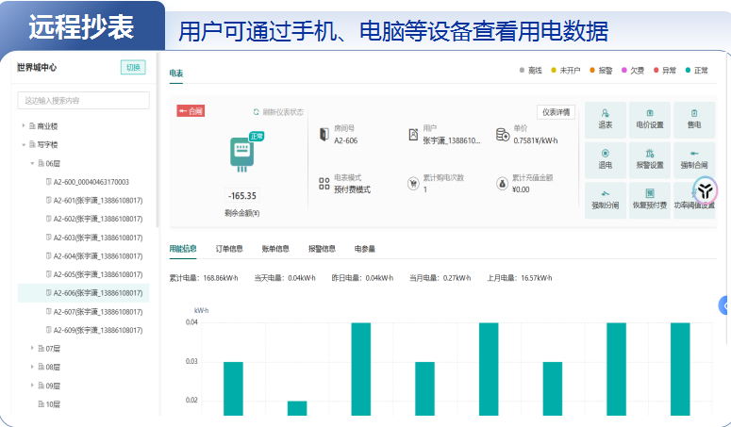Select highlighted room A2-606 in tree

pyautogui.click(x=83, y=293)
